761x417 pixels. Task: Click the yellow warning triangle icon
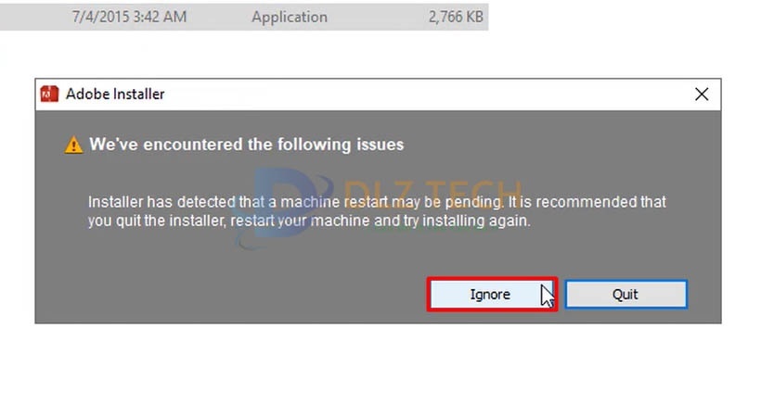[x=73, y=145]
